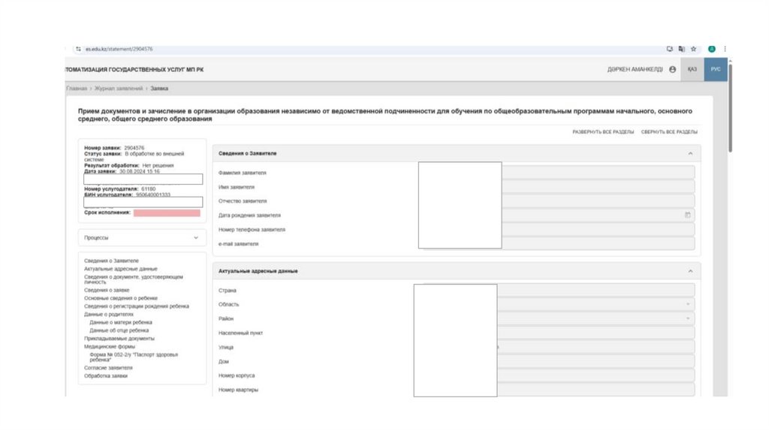Jump to Медицинские формы in sidebar
This screenshot has width=769, height=431.
(110, 347)
